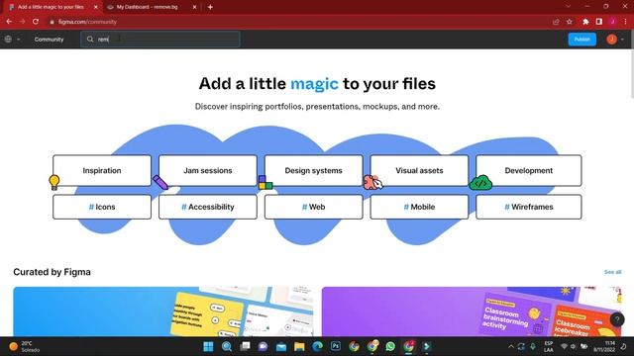Close the My Dashboard remove.bg tab
Viewport: 634px width, 356px height.
[194, 7]
